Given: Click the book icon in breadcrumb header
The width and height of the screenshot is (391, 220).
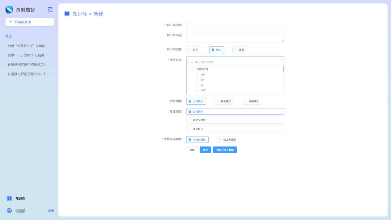Looking at the screenshot, I should tap(67, 14).
